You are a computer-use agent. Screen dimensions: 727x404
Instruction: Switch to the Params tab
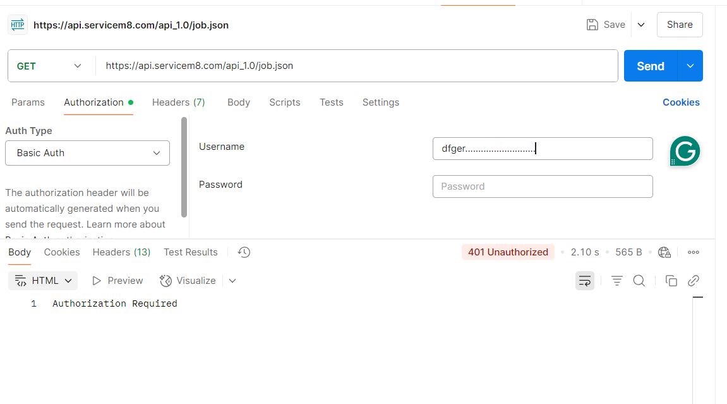28,102
